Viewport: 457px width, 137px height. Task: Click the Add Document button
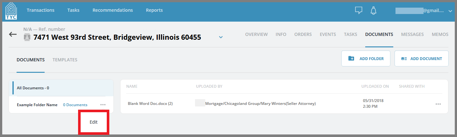(422, 58)
